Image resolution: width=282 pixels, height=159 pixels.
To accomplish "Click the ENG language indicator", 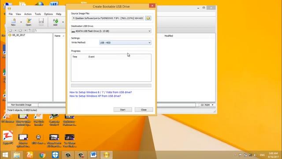I will 262,155.
